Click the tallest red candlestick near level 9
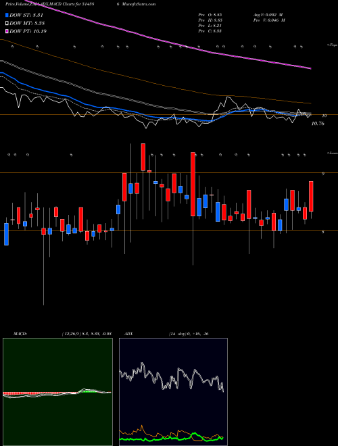 193,184
